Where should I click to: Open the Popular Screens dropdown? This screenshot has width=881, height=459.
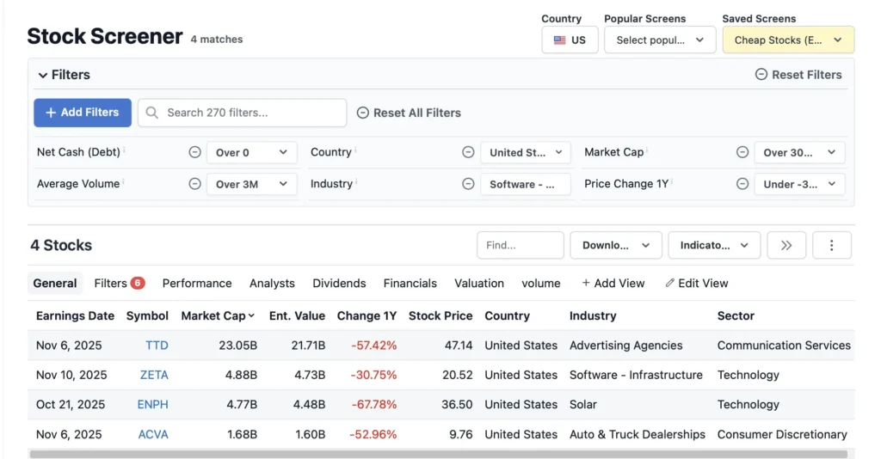pos(660,40)
